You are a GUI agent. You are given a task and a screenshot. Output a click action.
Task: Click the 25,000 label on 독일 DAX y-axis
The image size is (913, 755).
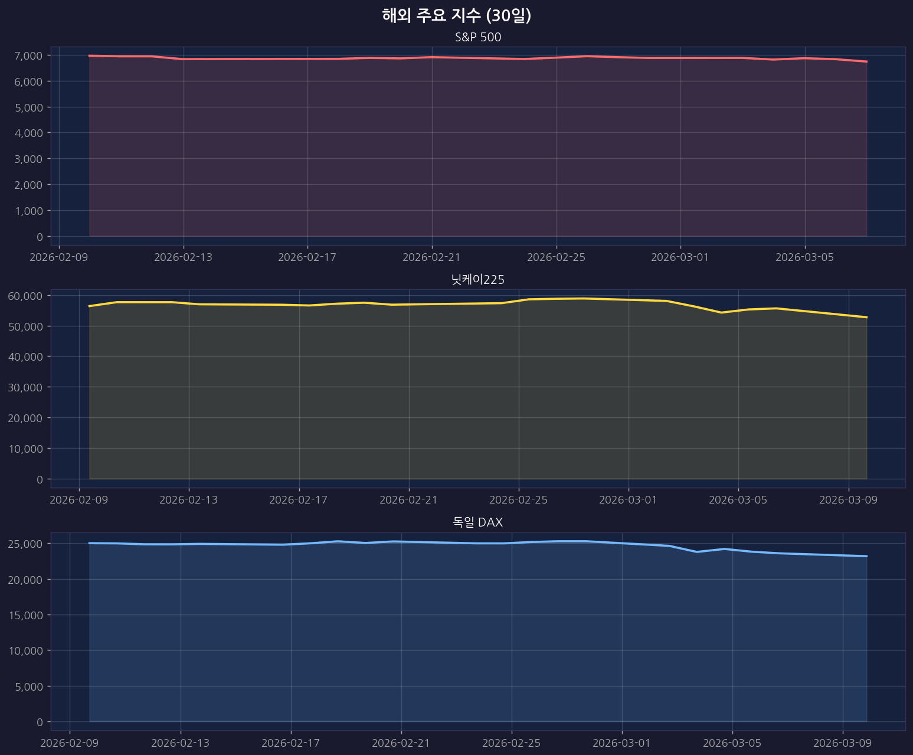pos(25,544)
